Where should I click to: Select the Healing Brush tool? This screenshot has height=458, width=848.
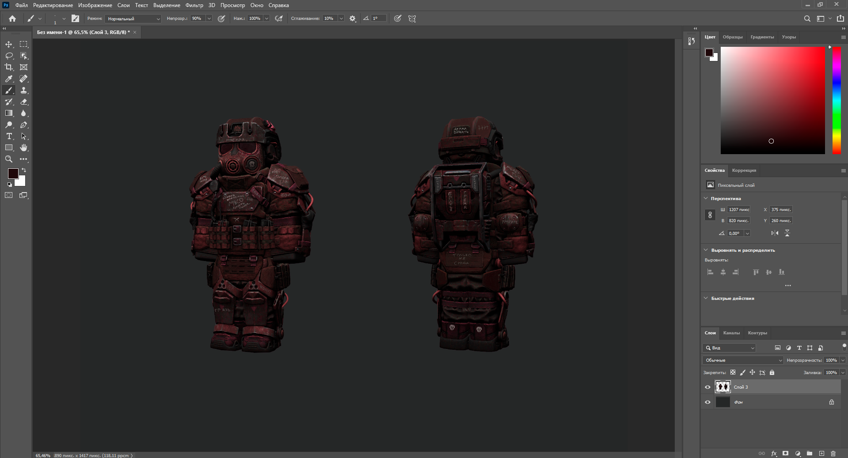[x=23, y=79]
